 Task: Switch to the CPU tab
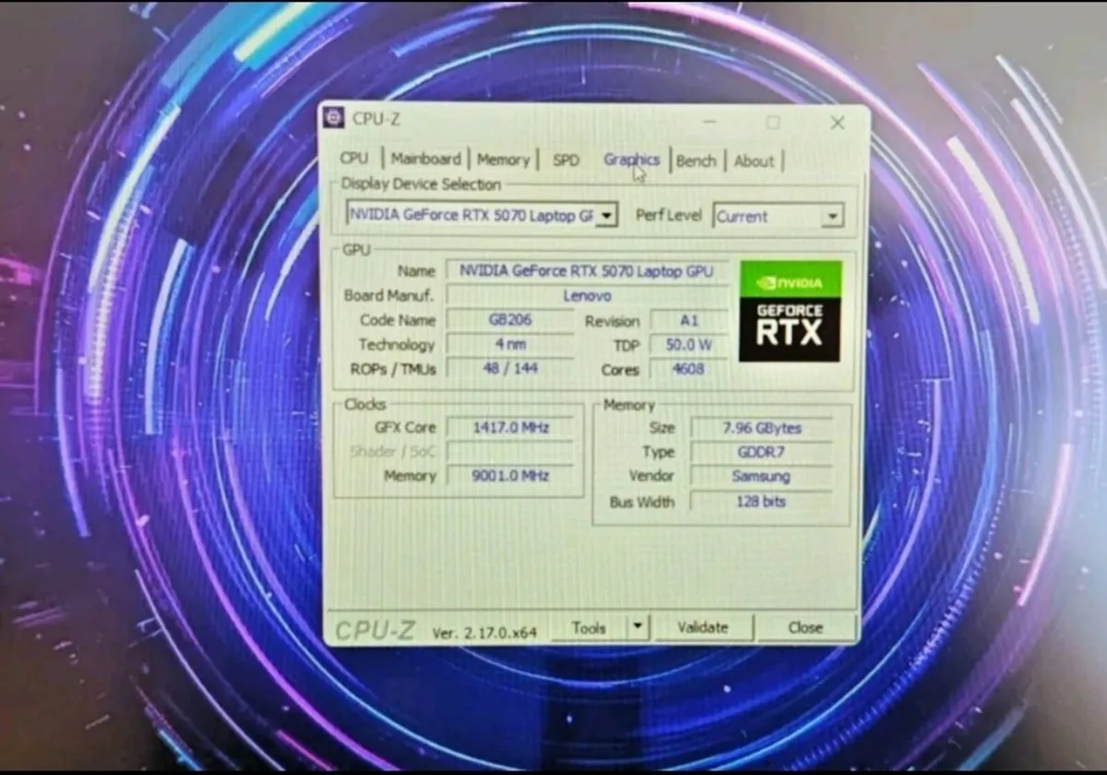pyautogui.click(x=353, y=159)
